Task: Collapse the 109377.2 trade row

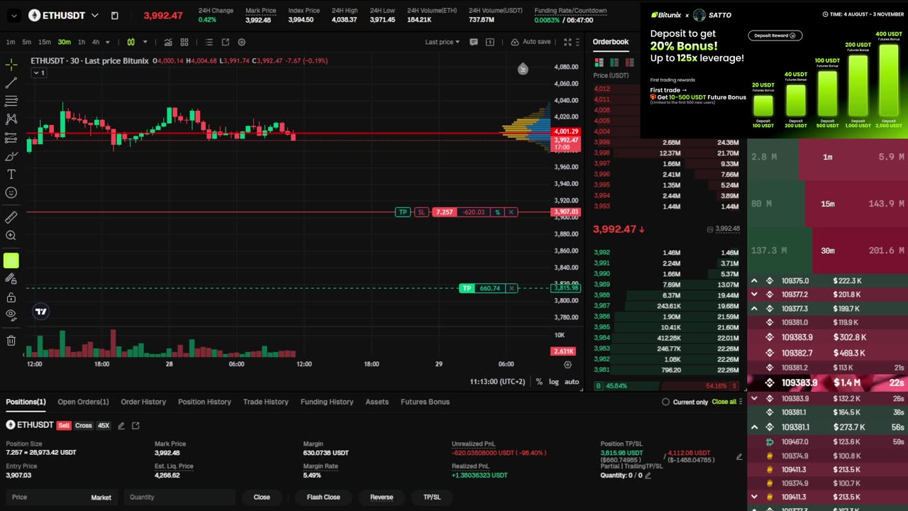Action: 754,295
